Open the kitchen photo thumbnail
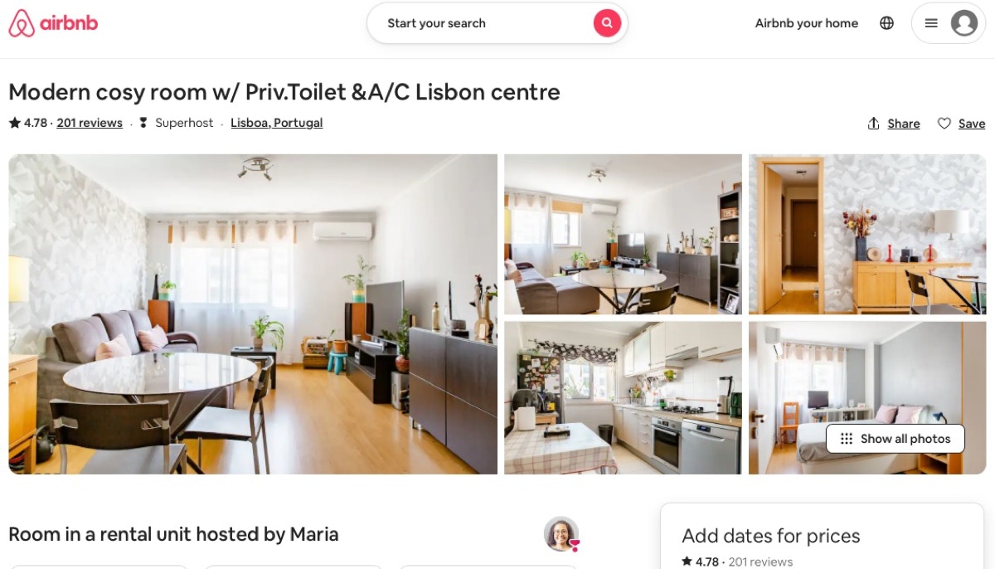Image resolution: width=995 pixels, height=569 pixels. click(x=623, y=398)
